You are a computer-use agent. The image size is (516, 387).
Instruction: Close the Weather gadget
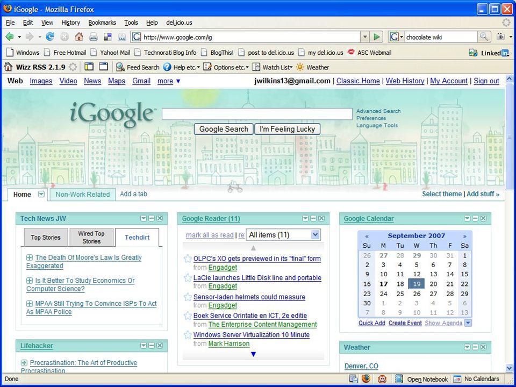click(x=483, y=347)
